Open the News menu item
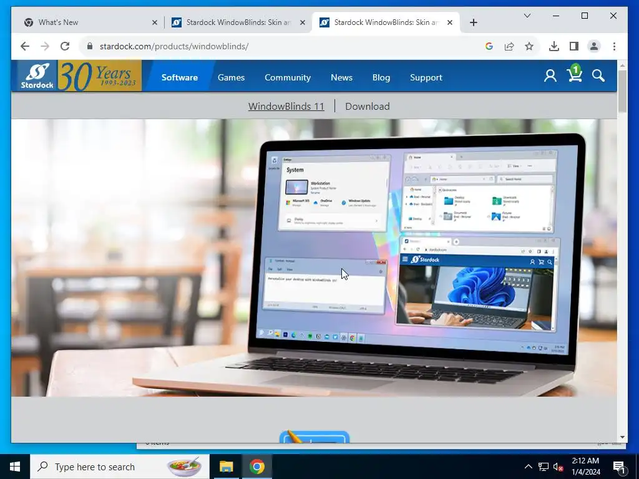Viewport: 639px width, 479px height. pyautogui.click(x=341, y=77)
